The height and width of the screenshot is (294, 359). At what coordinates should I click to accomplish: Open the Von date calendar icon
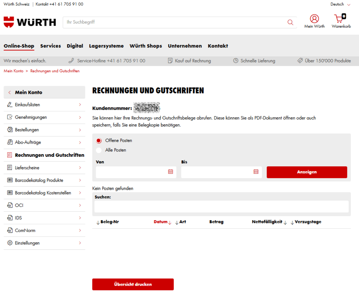(171, 172)
